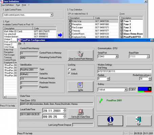Open the Battery type 1-Alkali dropdown
Screen dimensions: 154x135
126,89
